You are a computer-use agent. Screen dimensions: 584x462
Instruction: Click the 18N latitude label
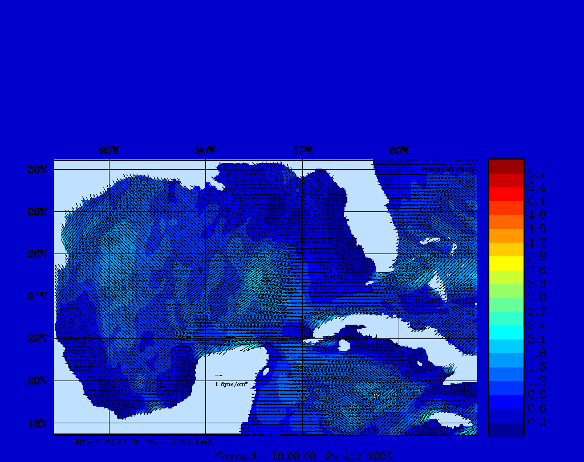36,423
